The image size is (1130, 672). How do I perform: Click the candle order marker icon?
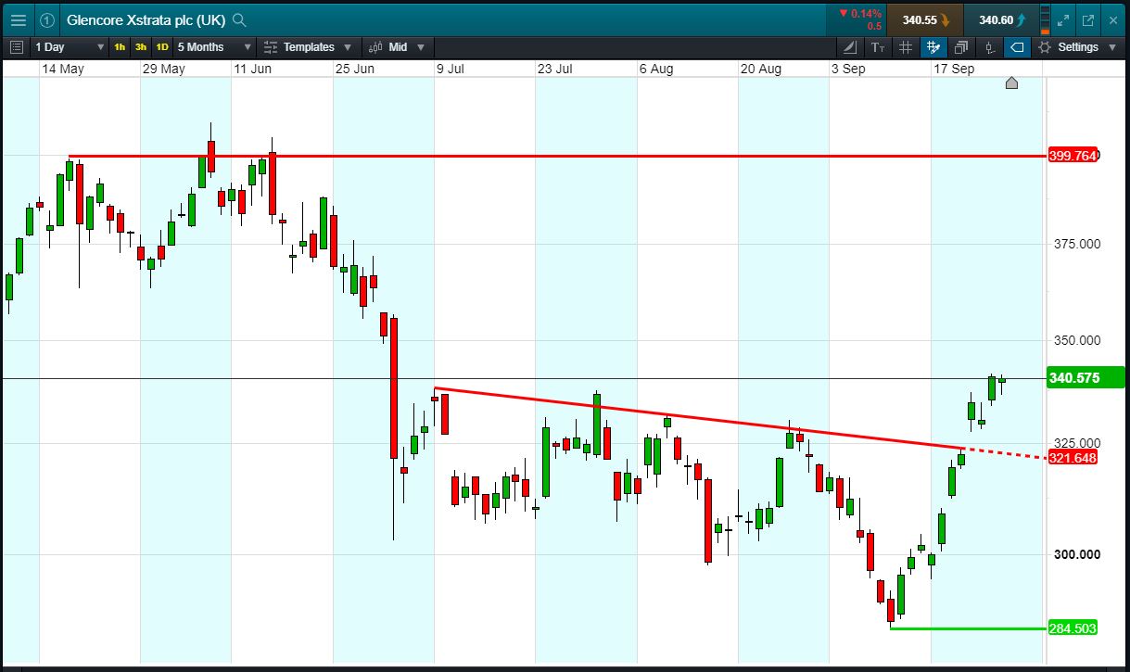(x=989, y=47)
